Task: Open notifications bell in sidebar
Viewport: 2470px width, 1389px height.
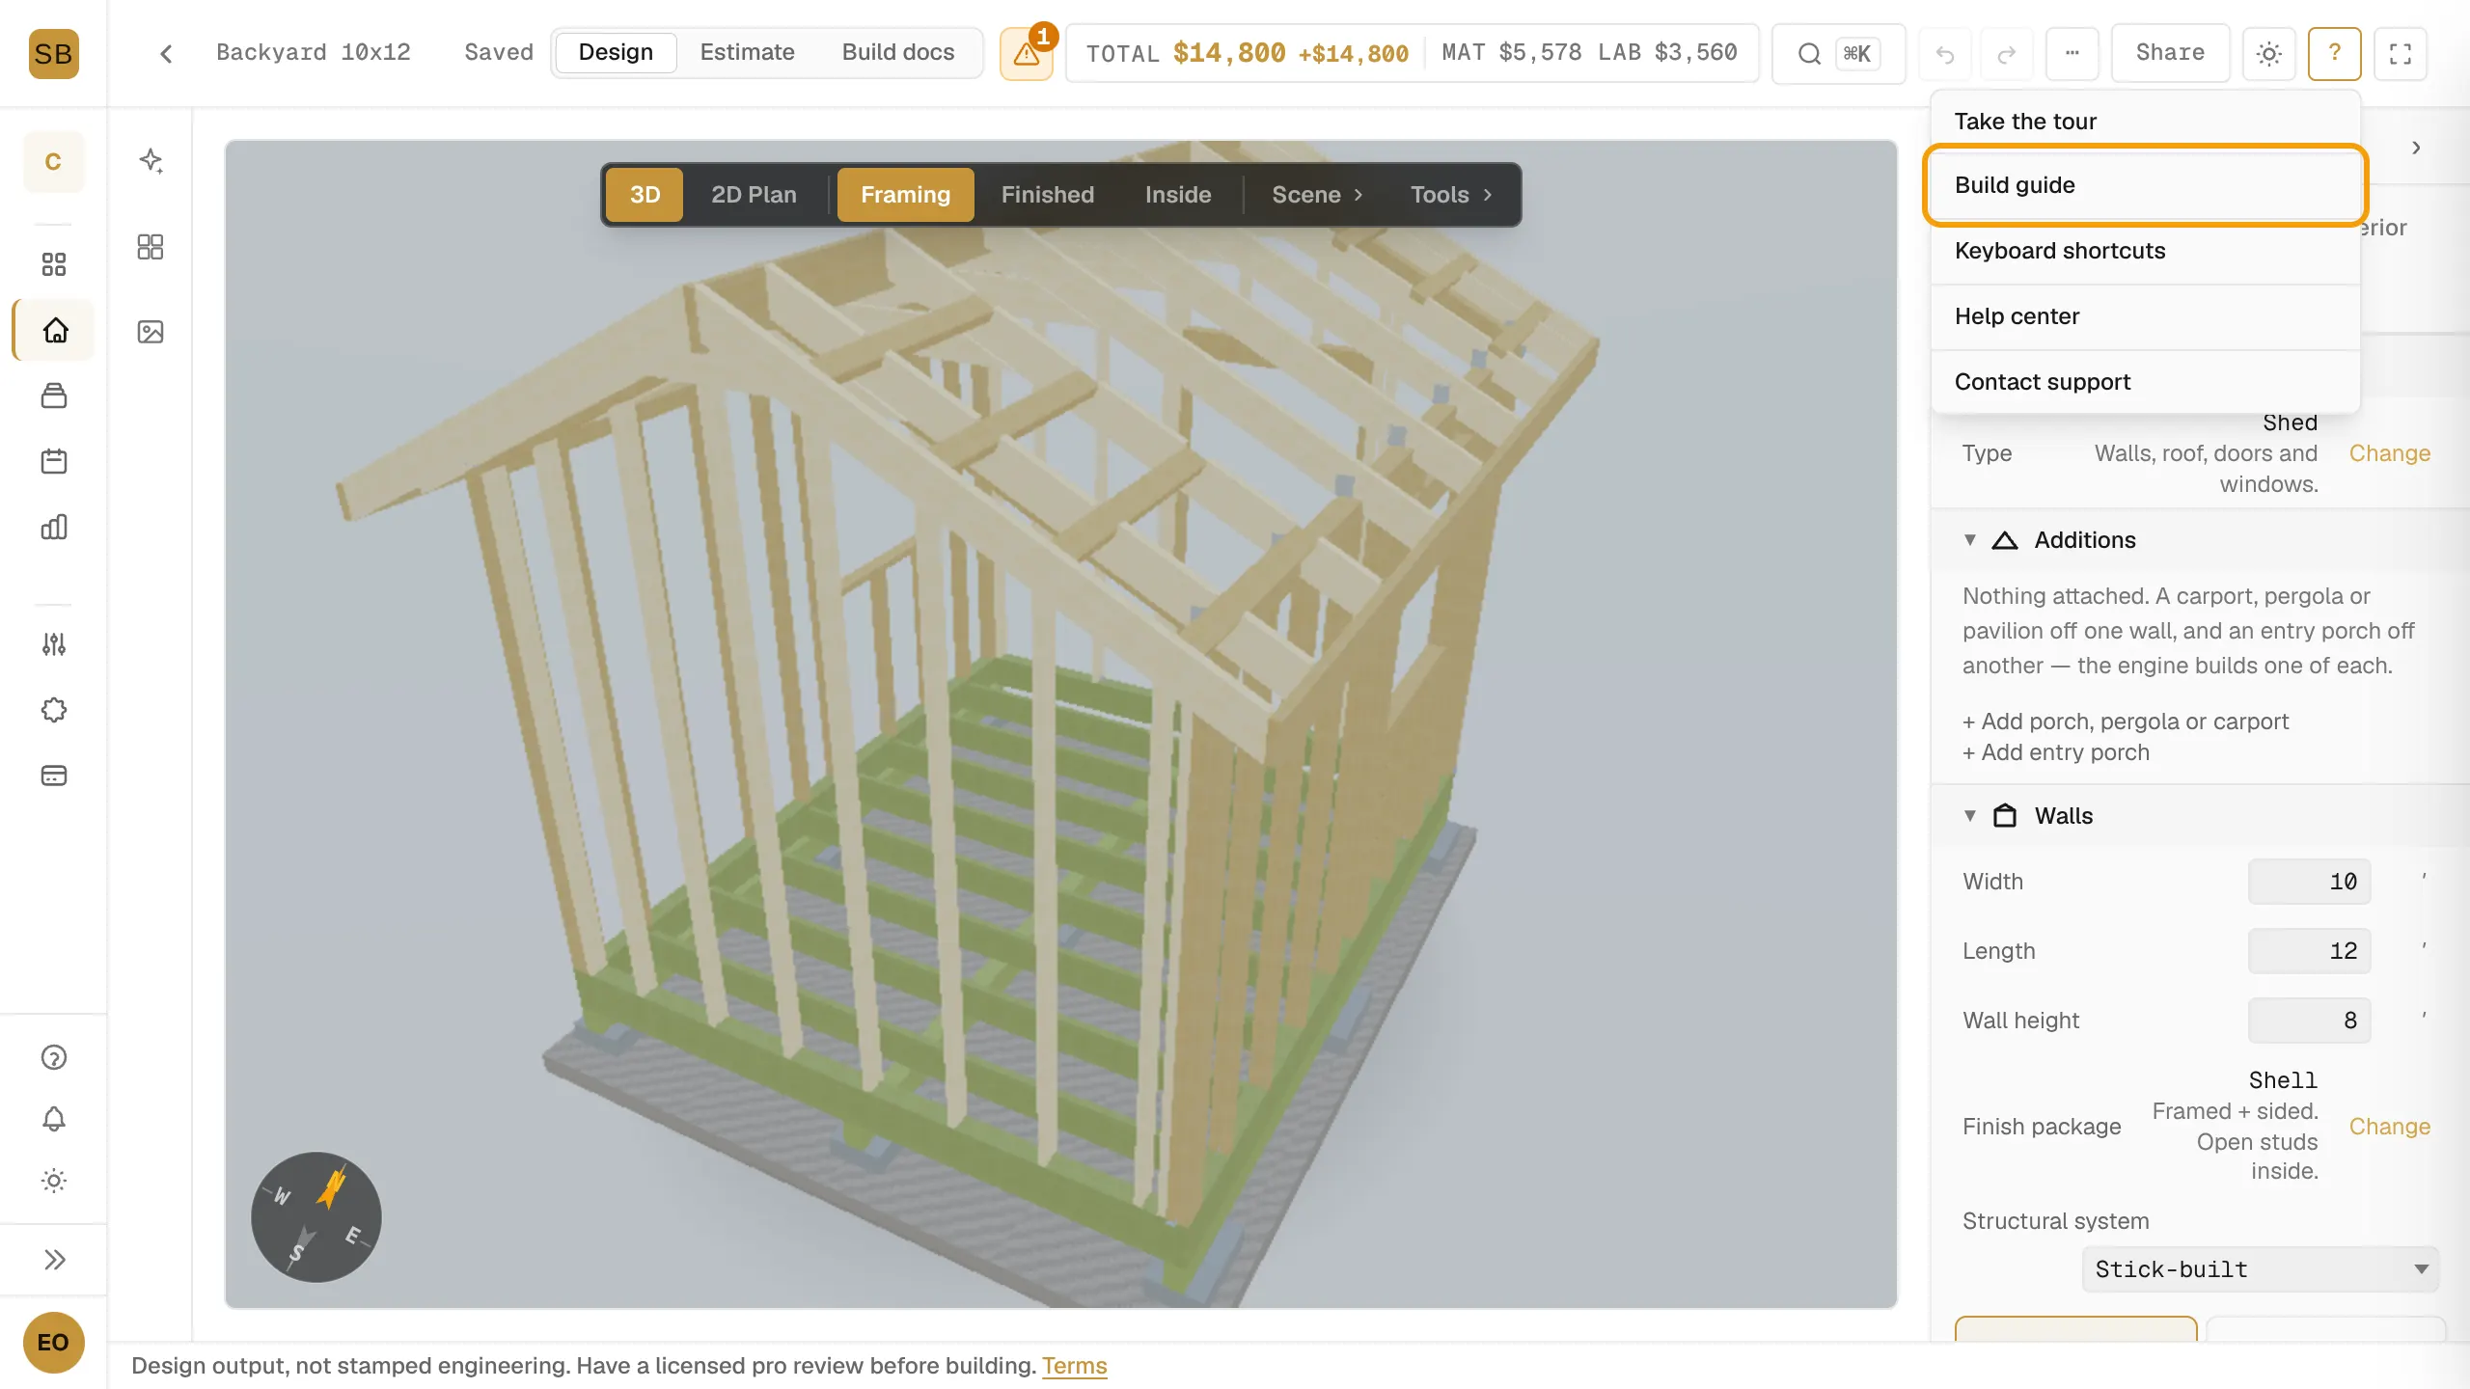Action: coord(54,1119)
